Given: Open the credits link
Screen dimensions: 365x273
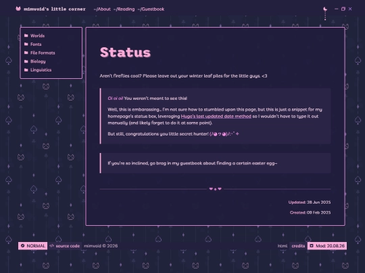Looking at the screenshot, I should pyautogui.click(x=298, y=246).
